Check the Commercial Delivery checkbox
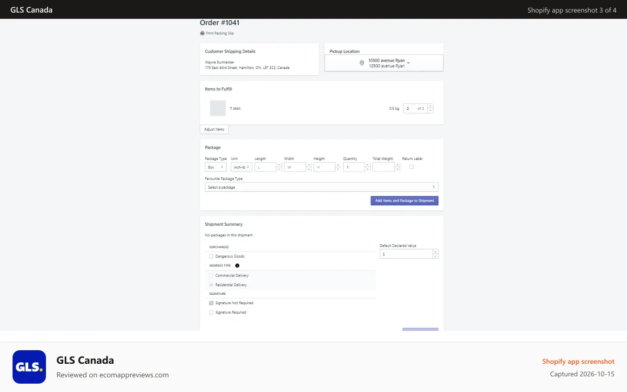This screenshot has height=392, width=627. [211, 275]
